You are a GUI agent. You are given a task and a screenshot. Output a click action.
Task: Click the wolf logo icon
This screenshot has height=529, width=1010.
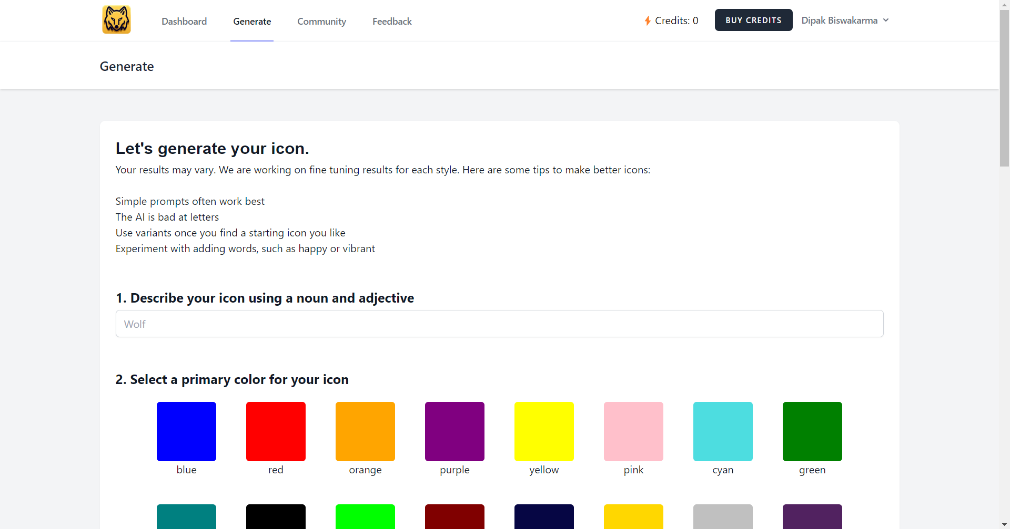tap(116, 20)
